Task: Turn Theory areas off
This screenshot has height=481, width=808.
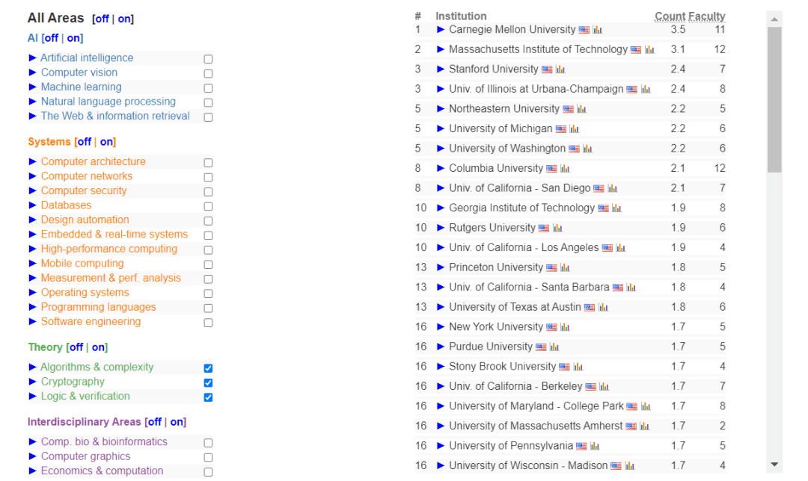Action: tap(76, 347)
